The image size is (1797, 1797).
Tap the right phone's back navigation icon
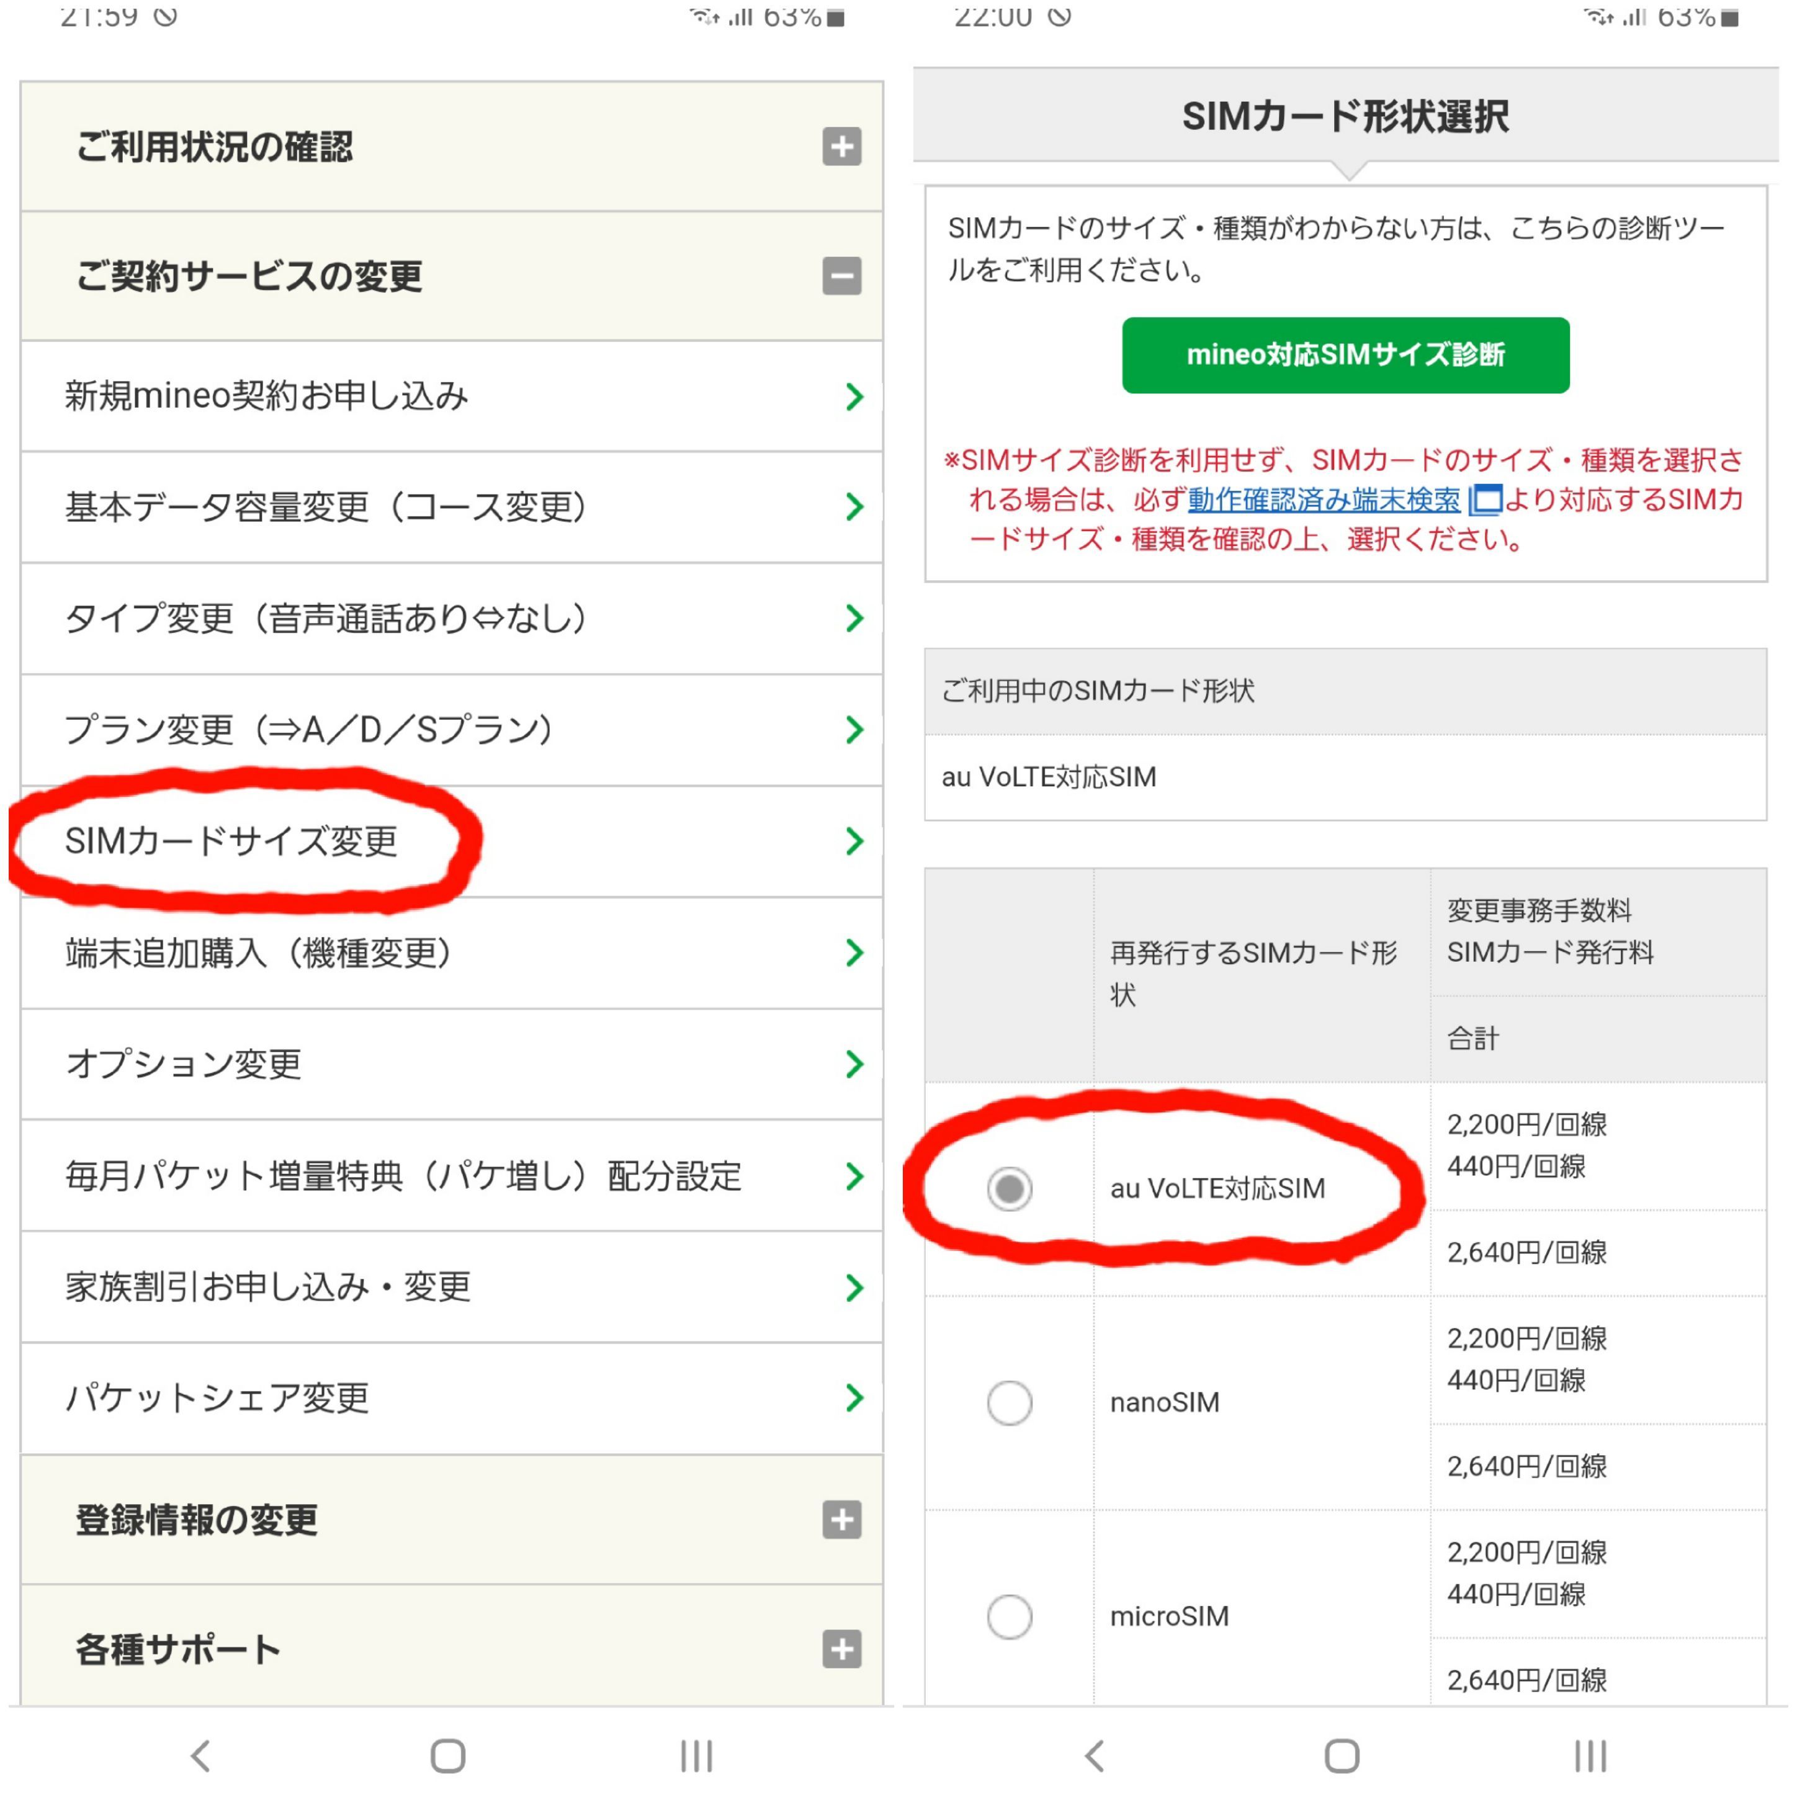point(1095,1756)
